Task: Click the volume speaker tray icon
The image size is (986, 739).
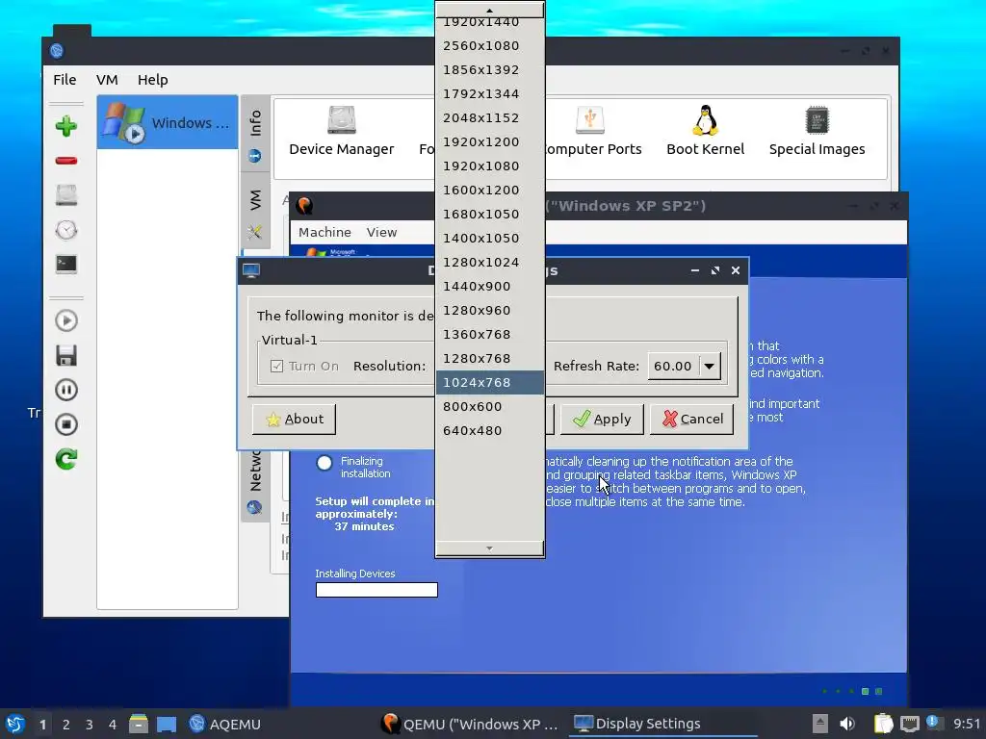Action: click(847, 724)
